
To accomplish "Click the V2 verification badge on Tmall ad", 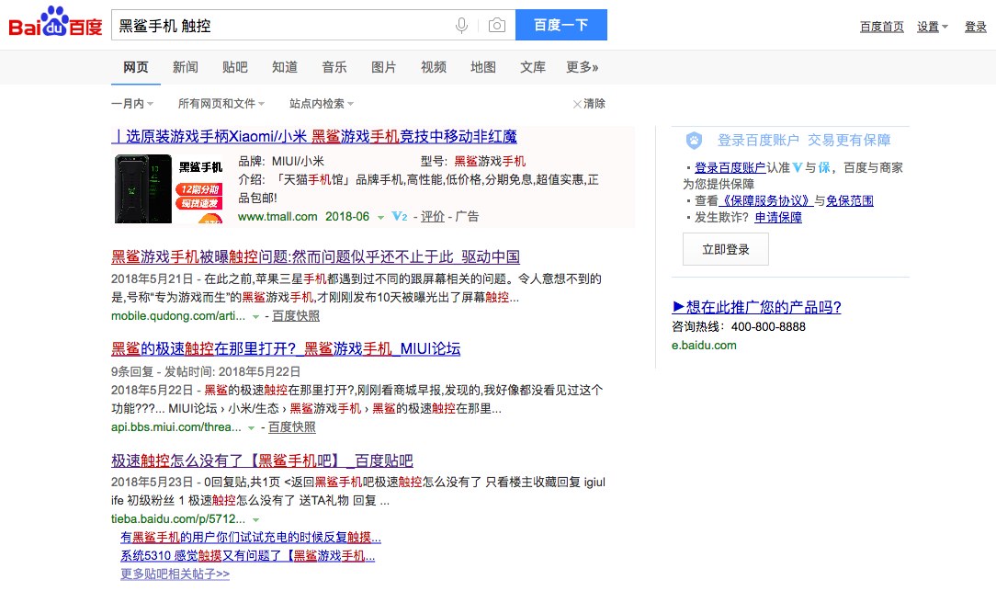I will point(400,217).
